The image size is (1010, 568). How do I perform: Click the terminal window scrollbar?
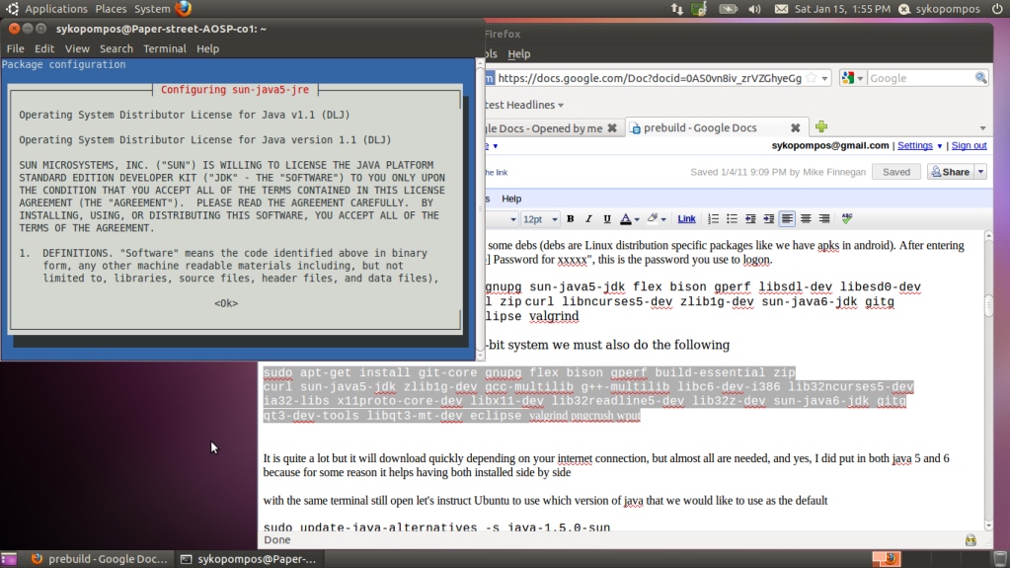click(x=480, y=209)
